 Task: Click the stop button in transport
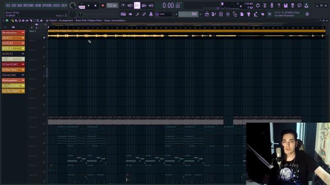pyautogui.click(x=95, y=6)
